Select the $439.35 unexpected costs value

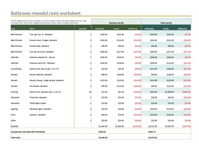(103, 132)
